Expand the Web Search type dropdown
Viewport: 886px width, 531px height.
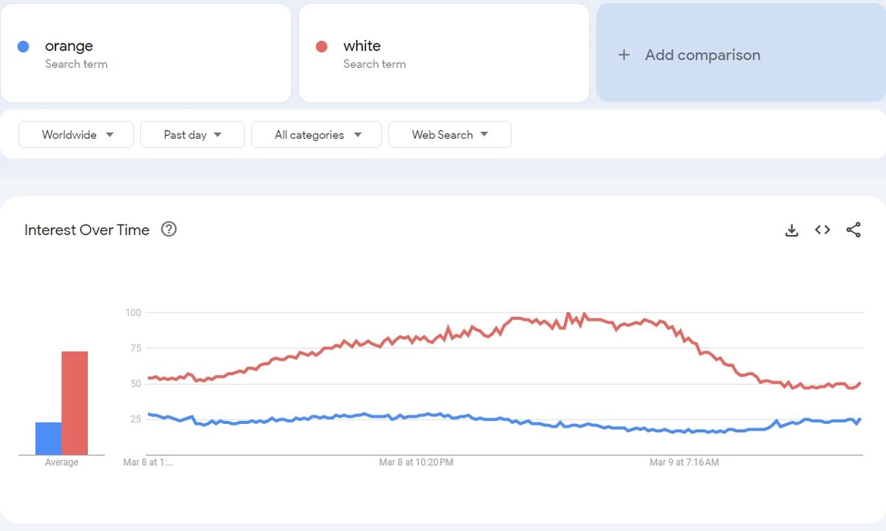tap(450, 134)
